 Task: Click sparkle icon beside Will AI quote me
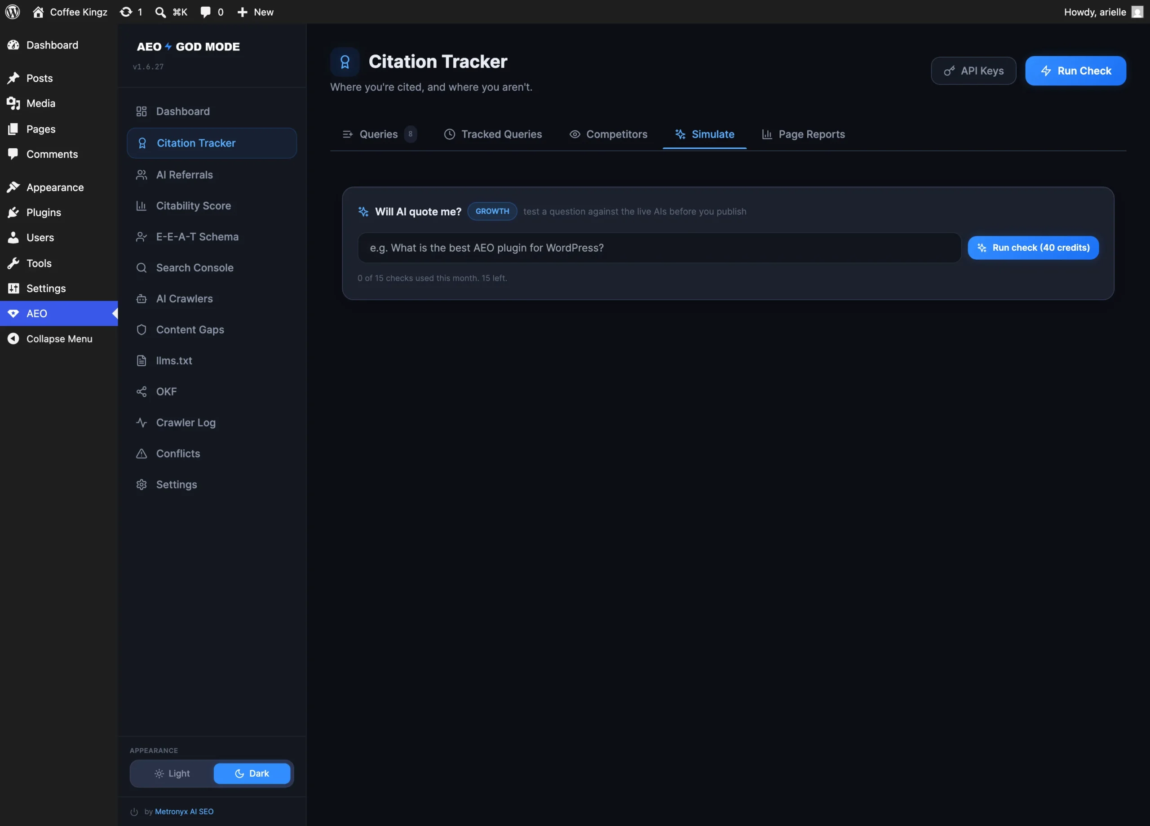point(363,212)
